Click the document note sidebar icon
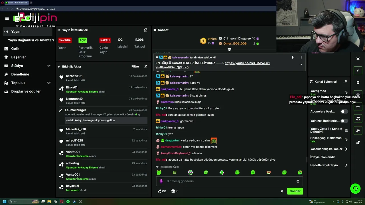 [358, 83]
